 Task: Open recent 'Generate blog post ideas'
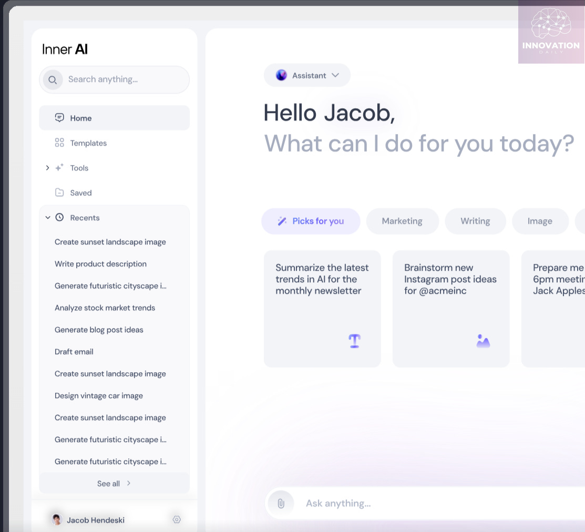[x=99, y=330]
